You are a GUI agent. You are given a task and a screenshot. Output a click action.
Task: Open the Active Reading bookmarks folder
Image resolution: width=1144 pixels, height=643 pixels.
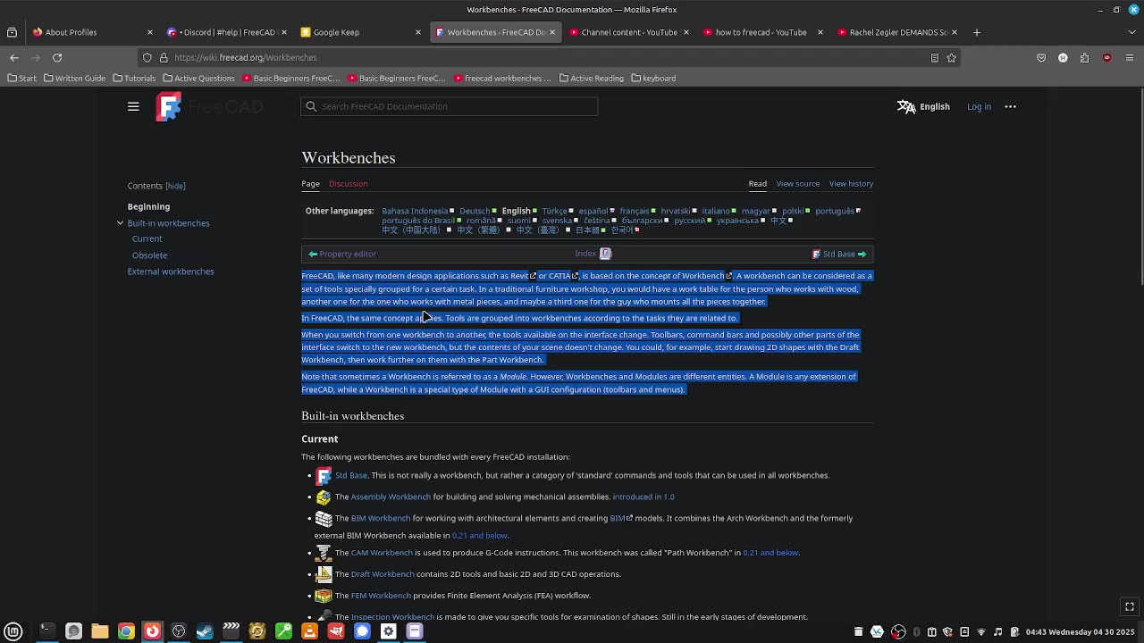592,79
